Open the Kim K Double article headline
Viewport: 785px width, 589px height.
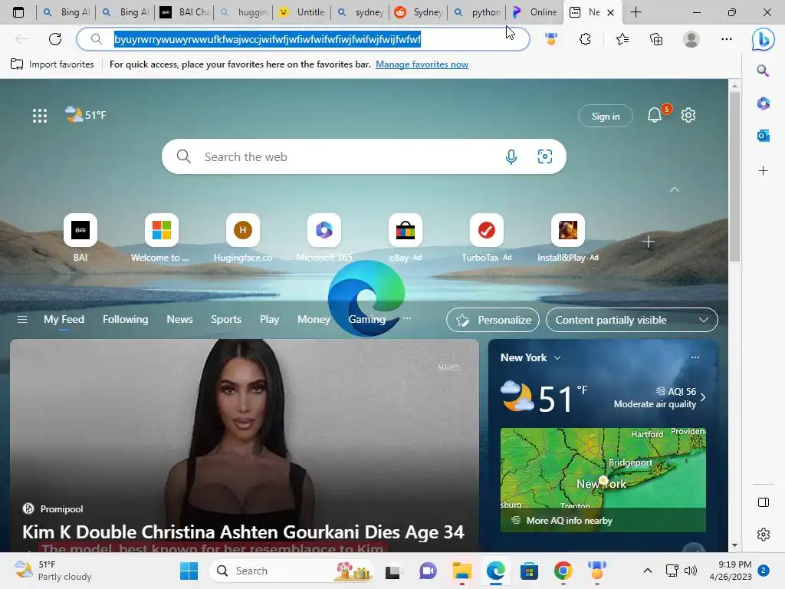point(243,532)
